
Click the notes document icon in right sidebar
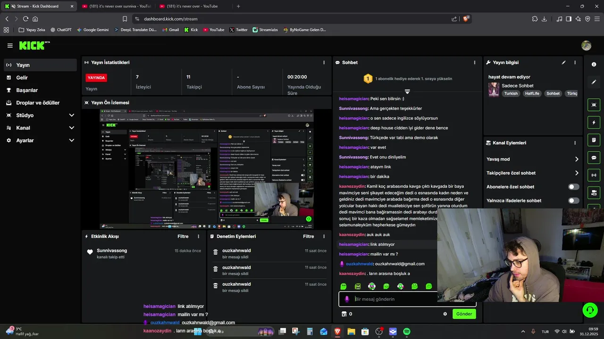(x=594, y=140)
